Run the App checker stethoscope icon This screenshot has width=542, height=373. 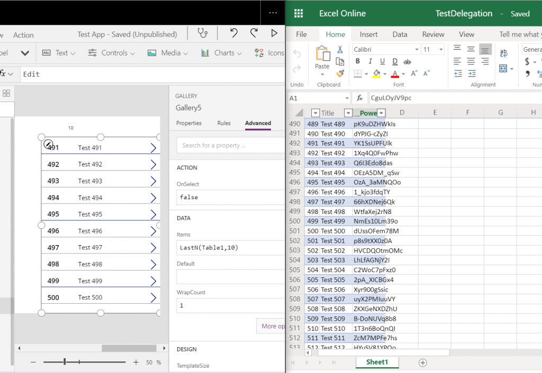203,33
